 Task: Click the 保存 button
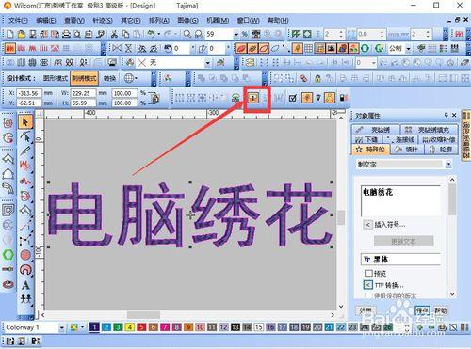point(422,310)
